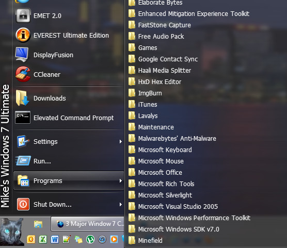Viewport: 287px width, 248px height.
Task: Click the ImgBurn folder icon
Action: pyautogui.click(x=132, y=93)
